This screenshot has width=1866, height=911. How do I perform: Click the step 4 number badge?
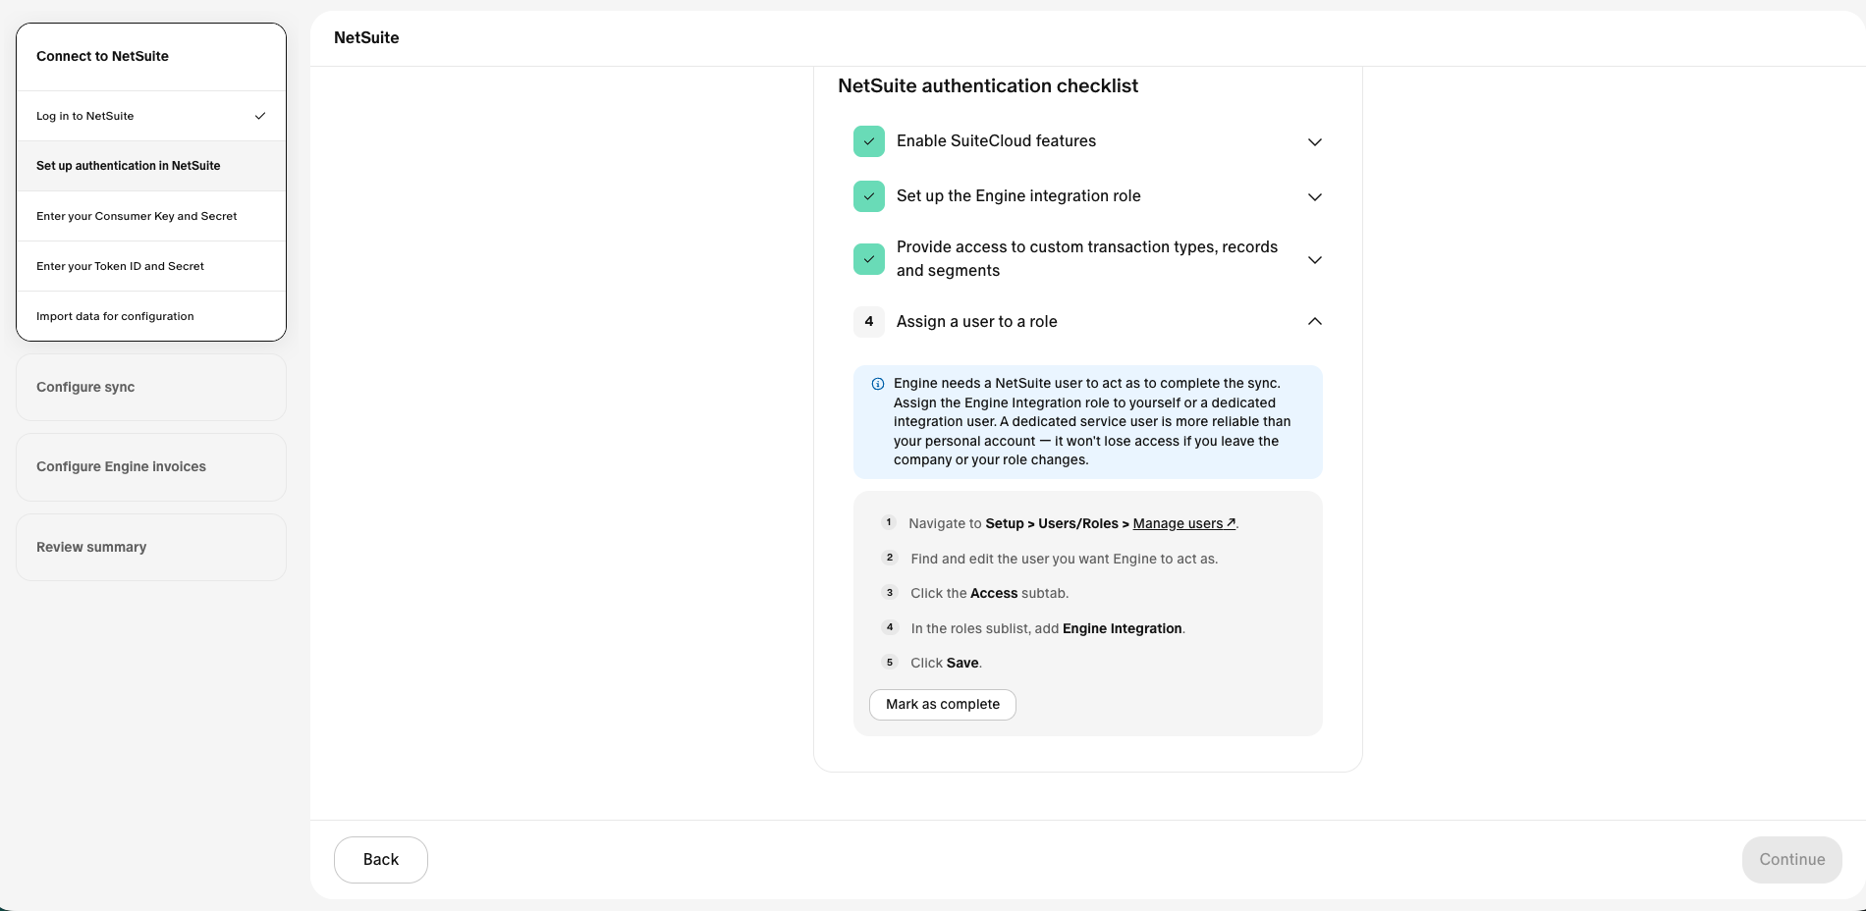(x=869, y=322)
